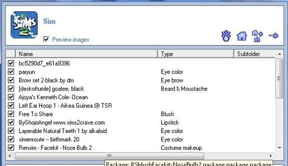Select the Free To Share row
Viewport: 288px width, 166px height.
pyautogui.click(x=36, y=114)
